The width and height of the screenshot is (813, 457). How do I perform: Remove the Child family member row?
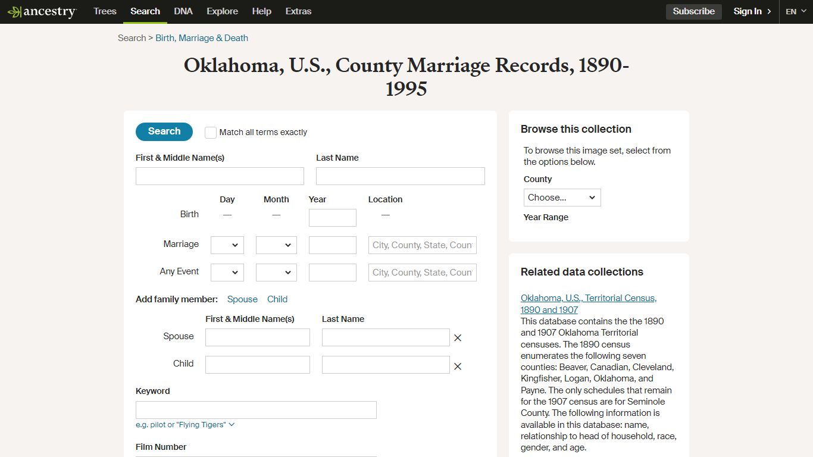(x=458, y=367)
